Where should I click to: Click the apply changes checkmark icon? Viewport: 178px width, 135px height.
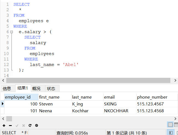click(x=17, y=125)
